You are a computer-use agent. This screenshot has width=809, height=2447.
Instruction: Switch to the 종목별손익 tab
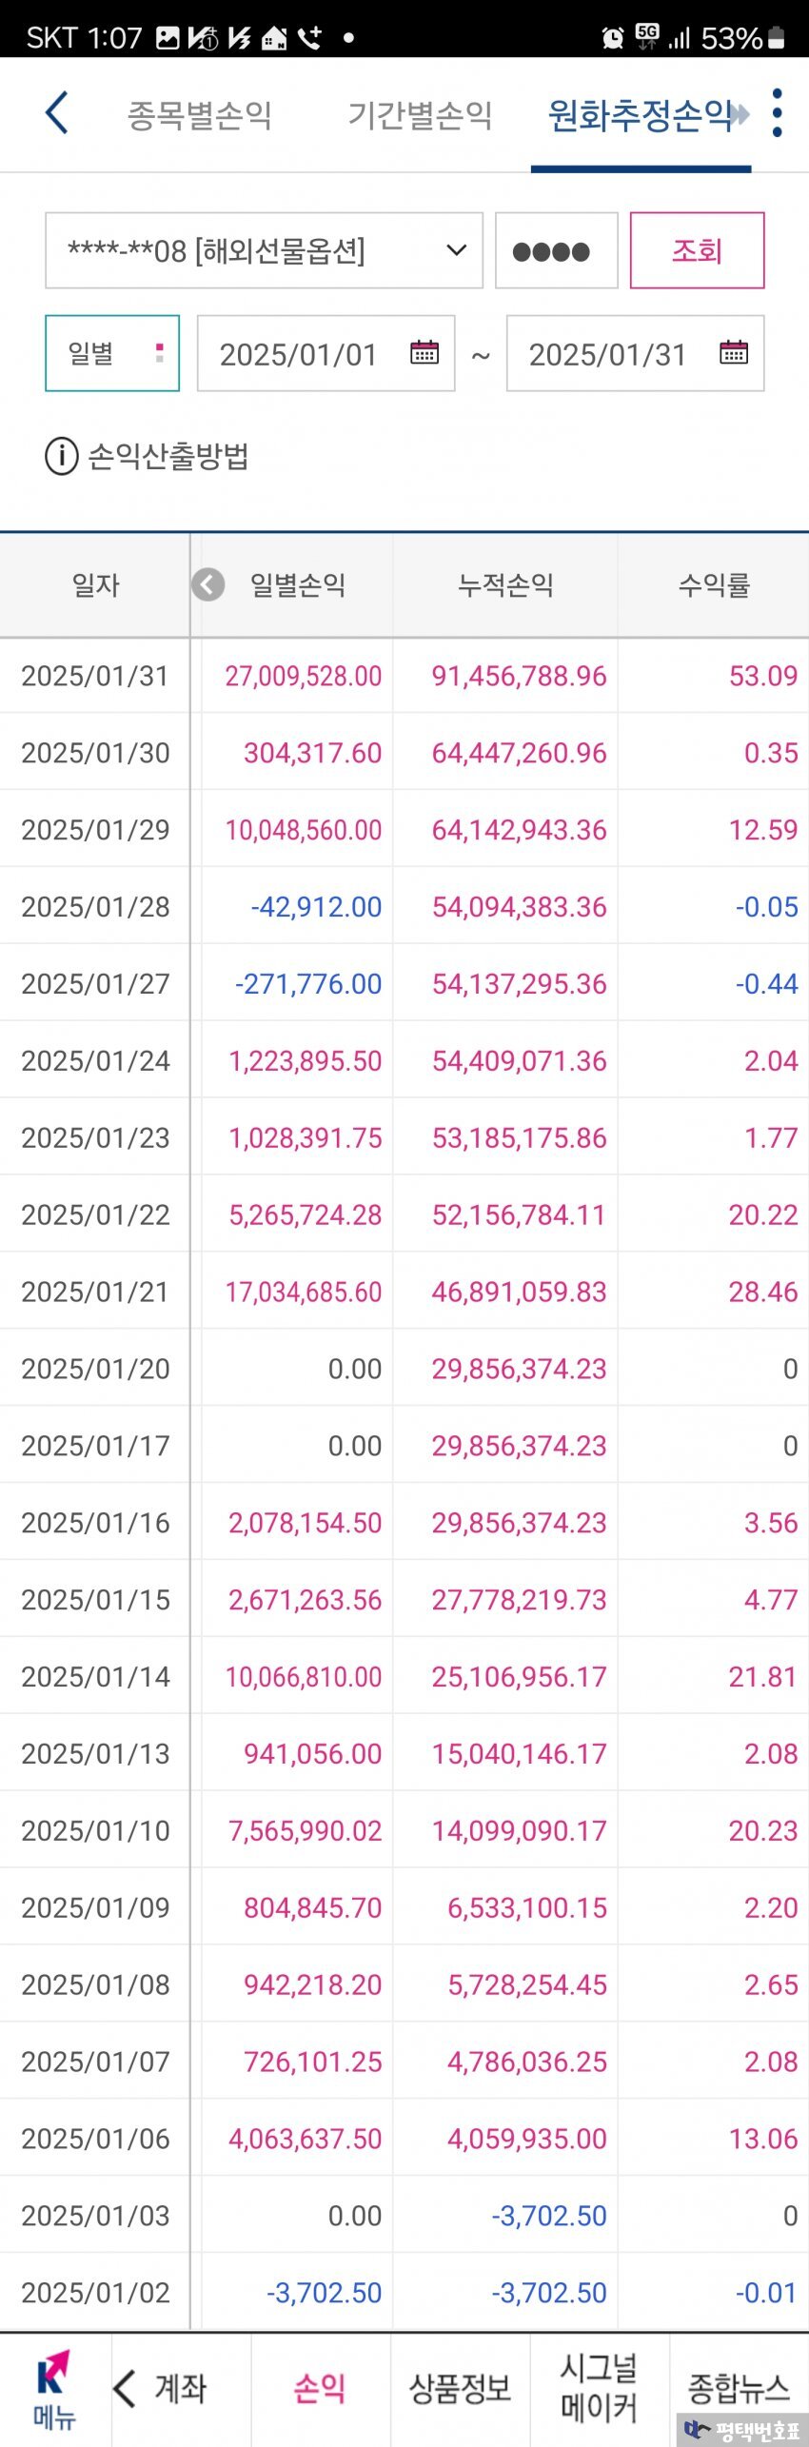(200, 115)
